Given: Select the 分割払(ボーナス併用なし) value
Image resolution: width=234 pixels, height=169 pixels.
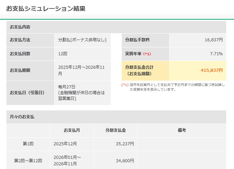Looking at the screenshot, I should [x=82, y=40].
